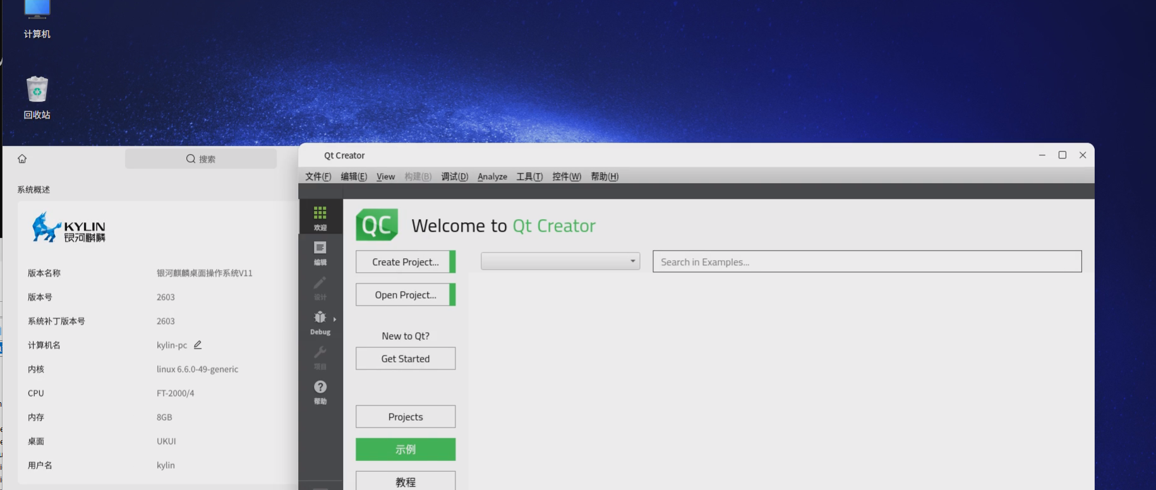
Task: Focus the Search in Examples field
Action: [x=867, y=261]
